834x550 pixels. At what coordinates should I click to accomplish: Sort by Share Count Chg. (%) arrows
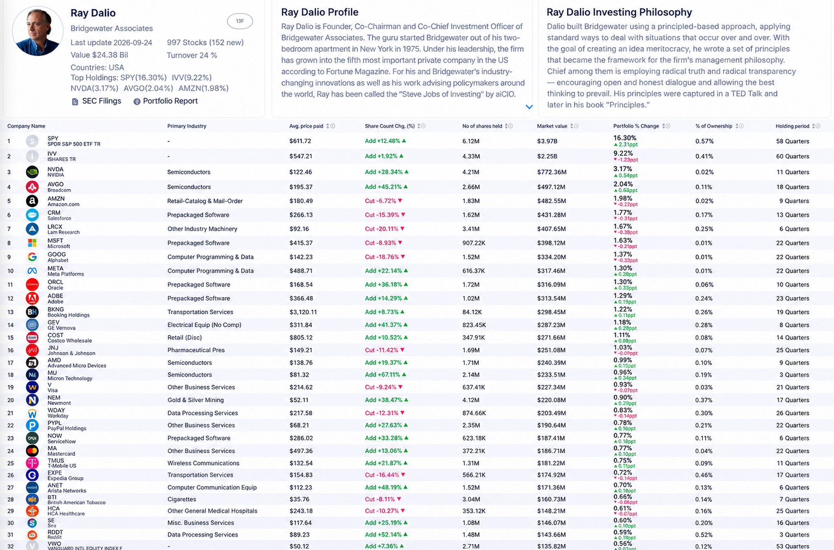pos(419,126)
